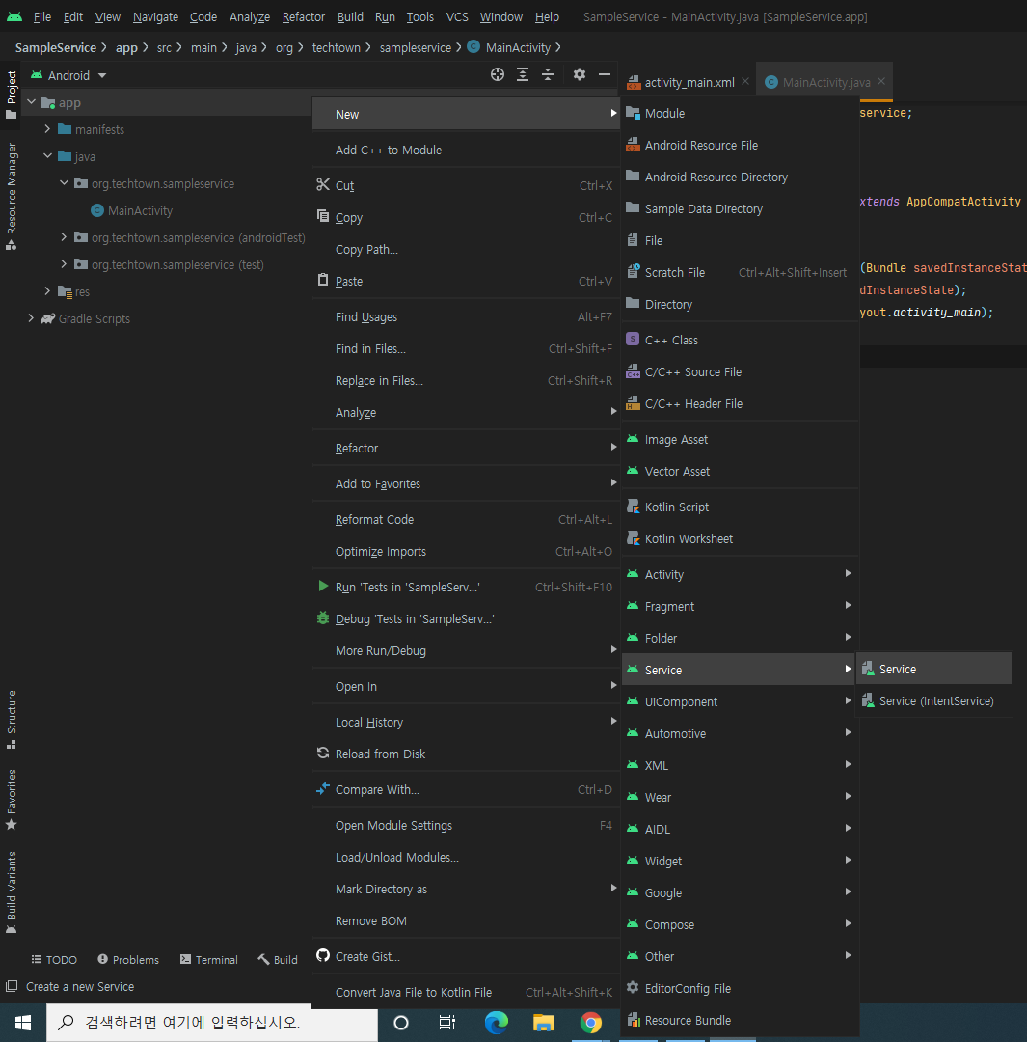Open the Project tool window side tab

[12, 94]
